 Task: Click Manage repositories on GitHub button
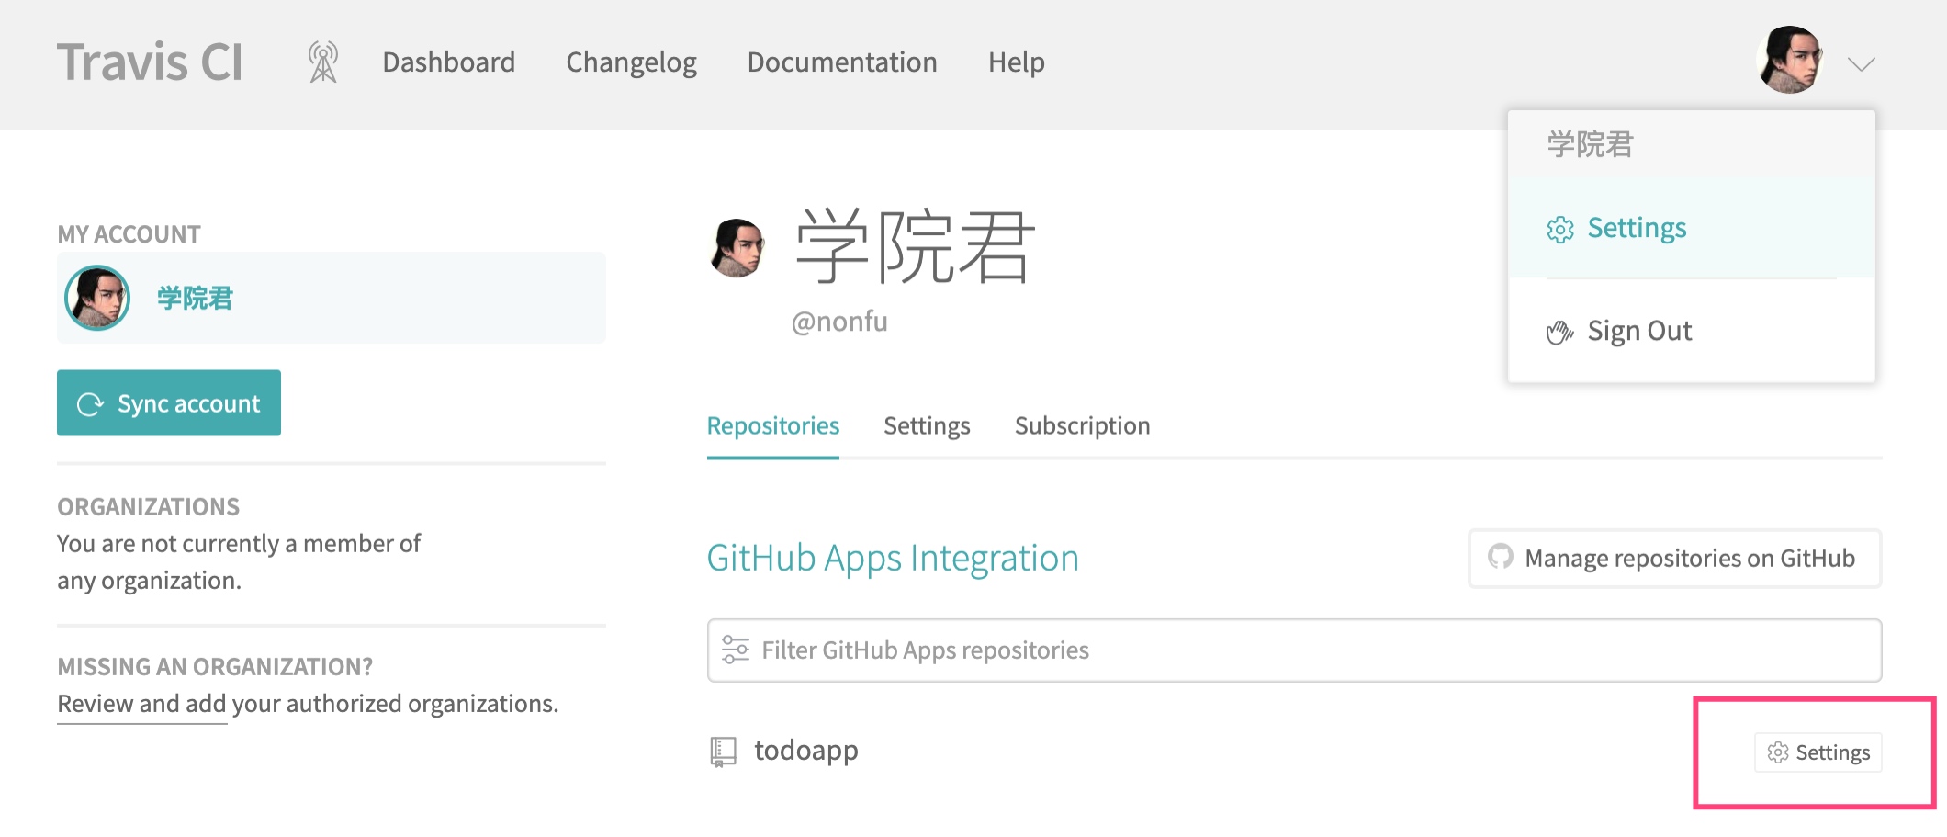(x=1675, y=558)
